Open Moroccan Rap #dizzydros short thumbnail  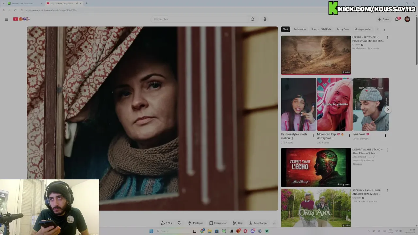click(x=335, y=104)
